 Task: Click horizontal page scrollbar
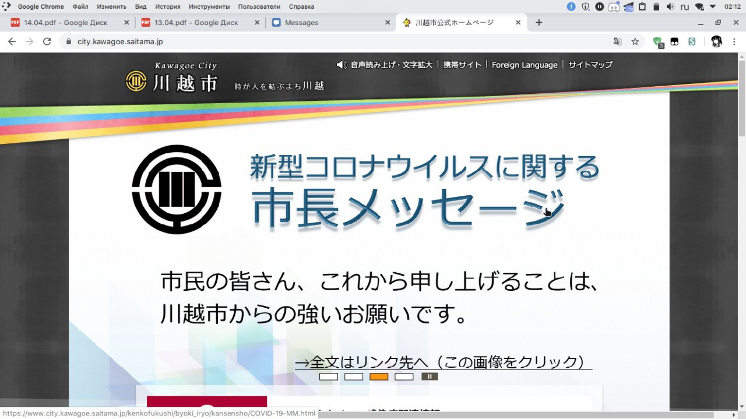click(x=516, y=415)
